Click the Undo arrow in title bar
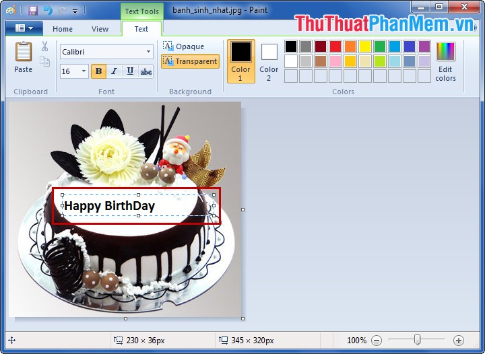Image resolution: width=485 pixels, height=354 pixels. [x=48, y=11]
